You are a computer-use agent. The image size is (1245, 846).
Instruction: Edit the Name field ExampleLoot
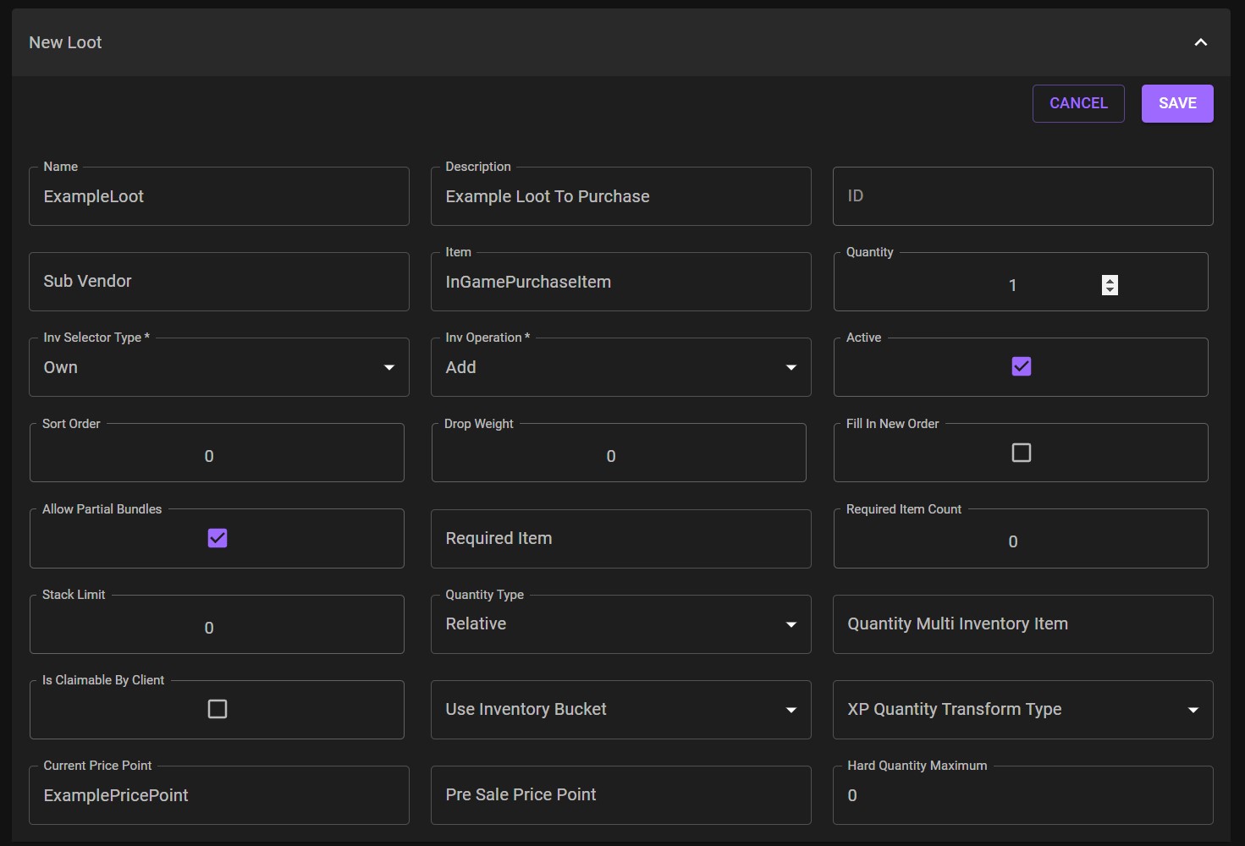(x=219, y=196)
